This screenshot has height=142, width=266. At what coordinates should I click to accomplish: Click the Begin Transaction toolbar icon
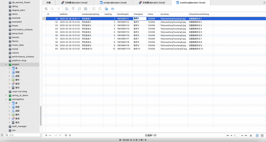[x=46, y=9]
